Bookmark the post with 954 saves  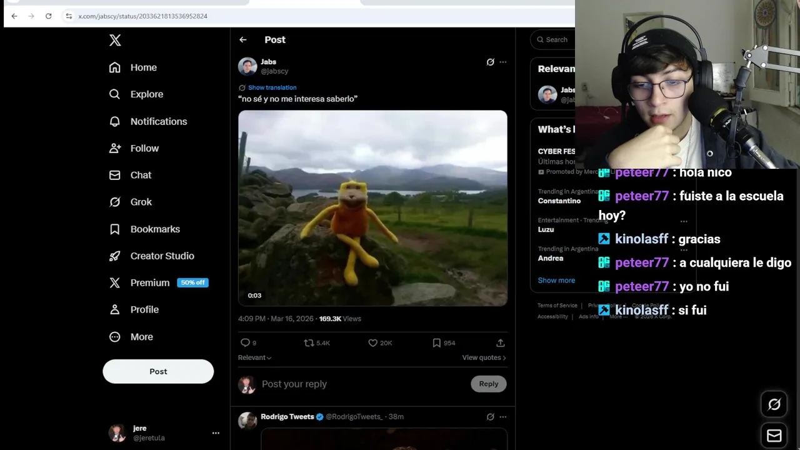click(437, 342)
